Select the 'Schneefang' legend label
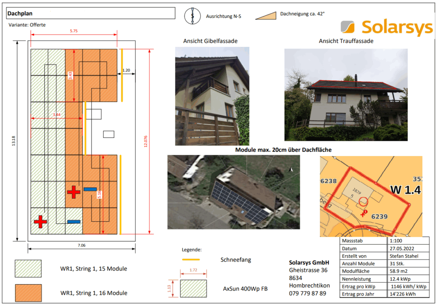The width and height of the screenshot is (436, 305). tap(236, 260)
